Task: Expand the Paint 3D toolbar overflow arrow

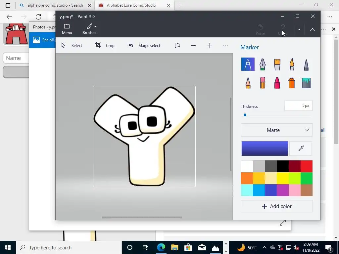Action: click(299, 29)
